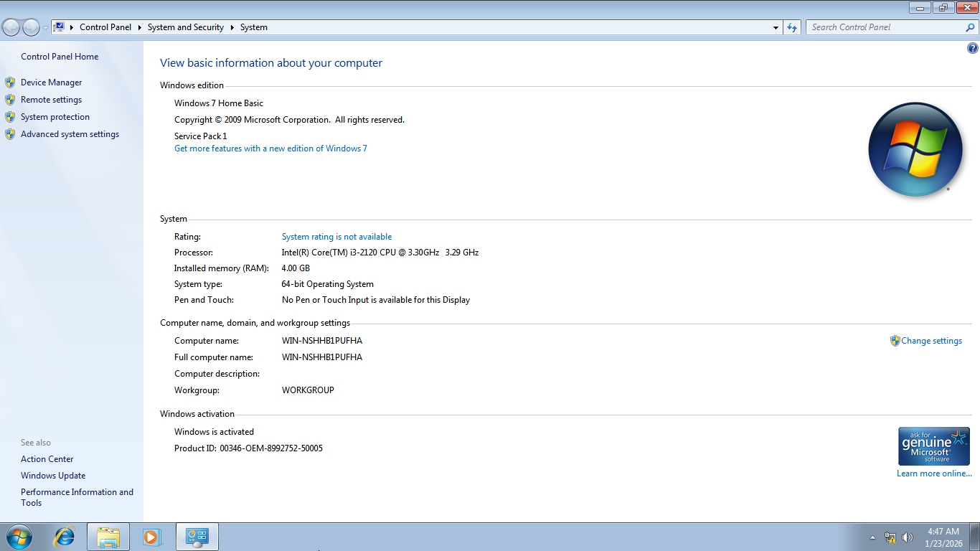This screenshot has height=551, width=980.
Task: Expand the address bar history dropdown
Action: coord(776,27)
